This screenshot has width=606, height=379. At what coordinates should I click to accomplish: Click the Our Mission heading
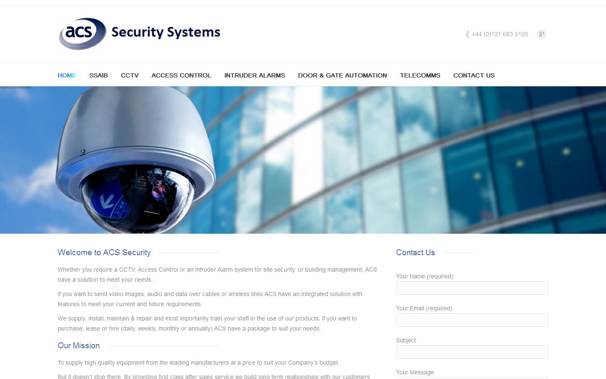[79, 346]
